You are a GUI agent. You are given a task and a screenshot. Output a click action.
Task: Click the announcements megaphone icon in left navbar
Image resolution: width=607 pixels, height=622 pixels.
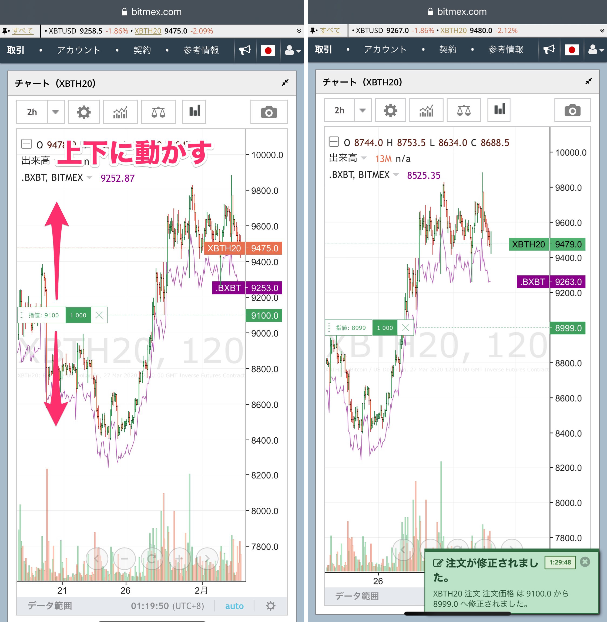click(x=245, y=50)
